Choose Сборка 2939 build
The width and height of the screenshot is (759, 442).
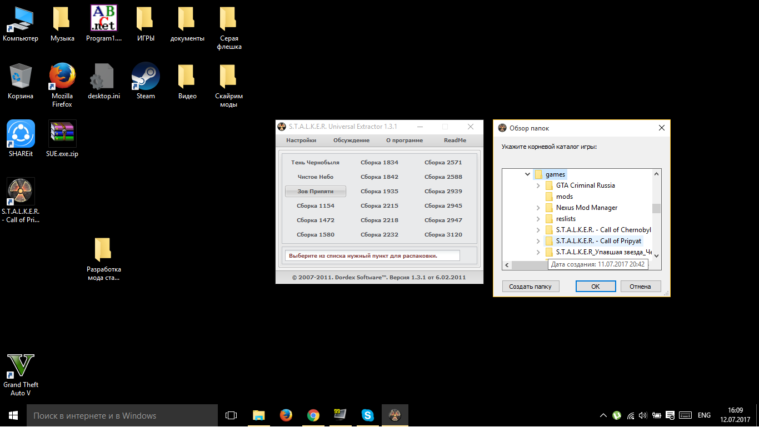443,192
